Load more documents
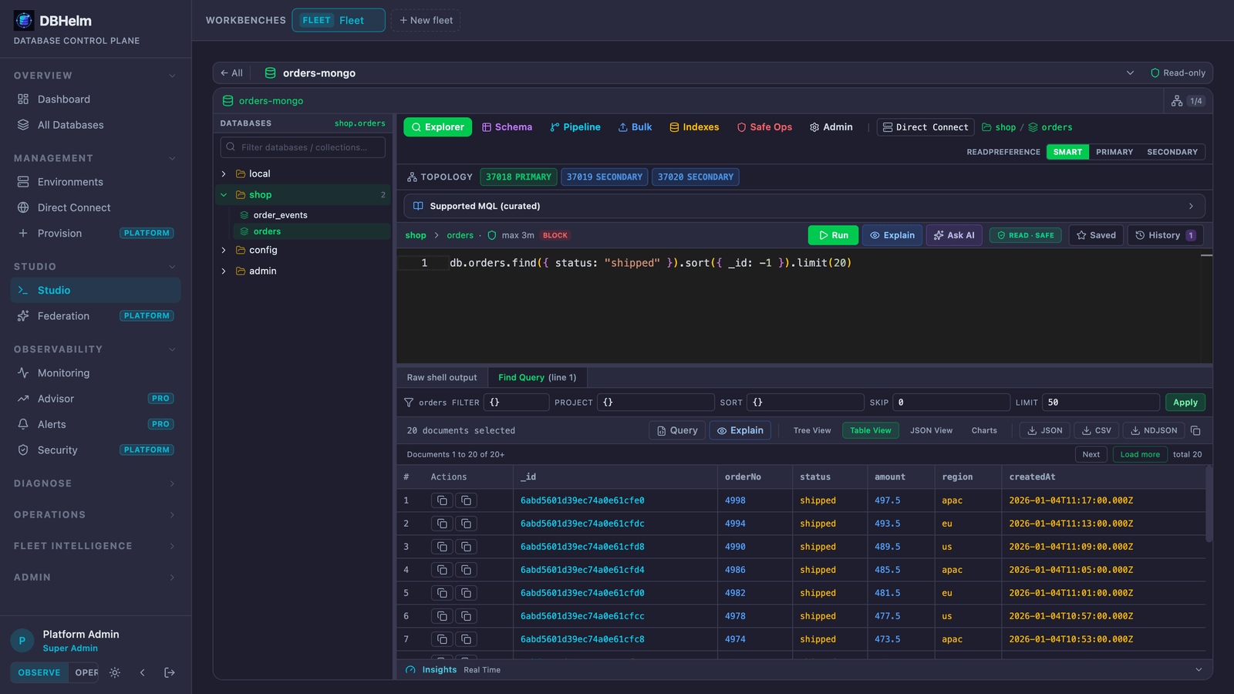Image resolution: width=1234 pixels, height=694 pixels. coord(1140,454)
